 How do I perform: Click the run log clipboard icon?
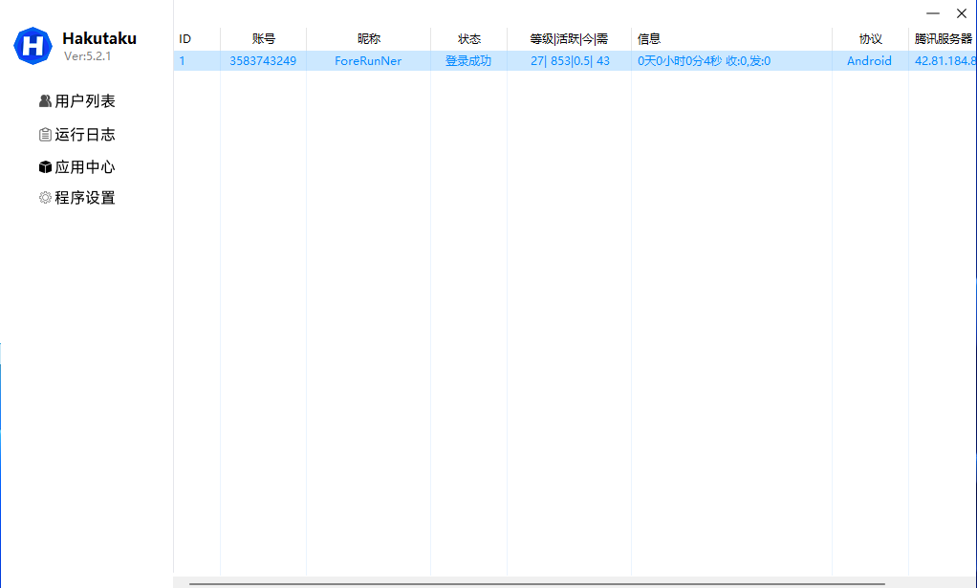click(x=45, y=135)
